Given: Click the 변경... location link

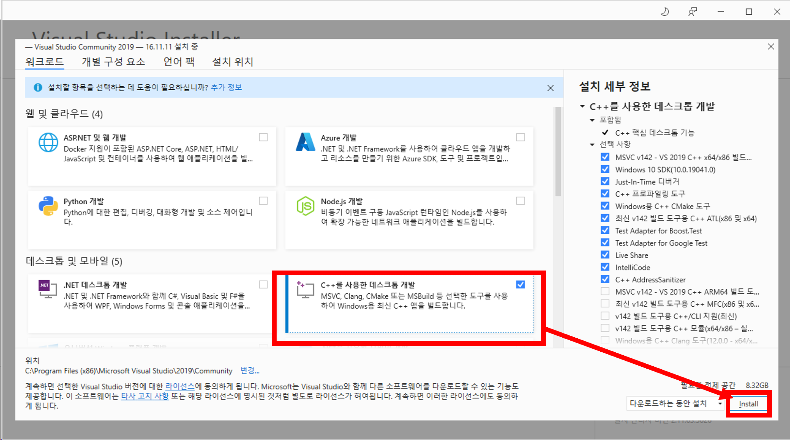Looking at the screenshot, I should (250, 371).
